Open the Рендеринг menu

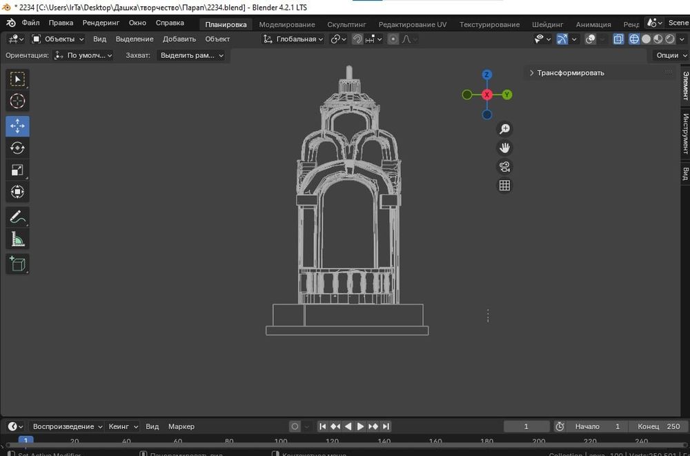[101, 23]
